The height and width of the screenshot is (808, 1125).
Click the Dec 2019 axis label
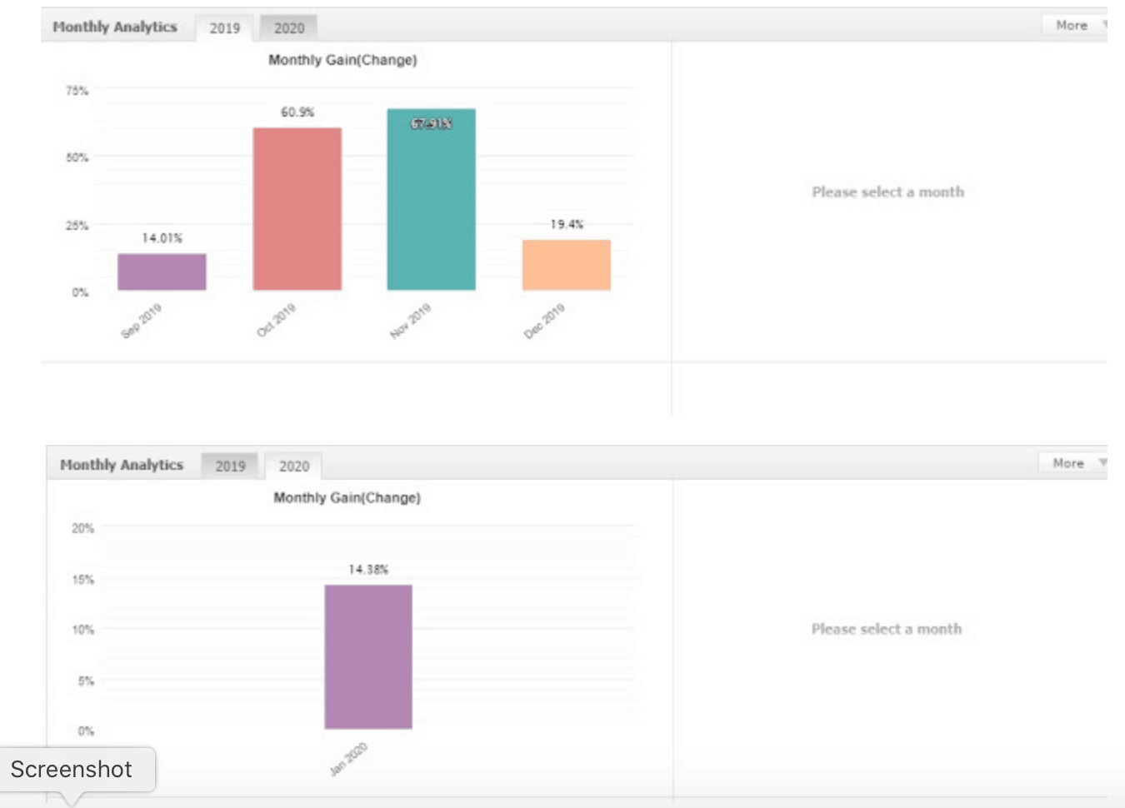pos(544,321)
